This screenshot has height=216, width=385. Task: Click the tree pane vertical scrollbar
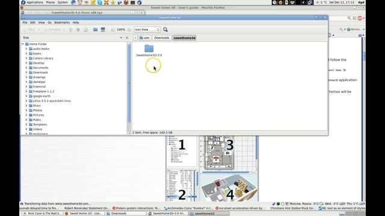[x=129, y=83]
